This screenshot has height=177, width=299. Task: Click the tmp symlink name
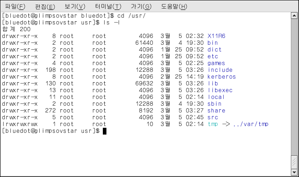tap(213, 124)
